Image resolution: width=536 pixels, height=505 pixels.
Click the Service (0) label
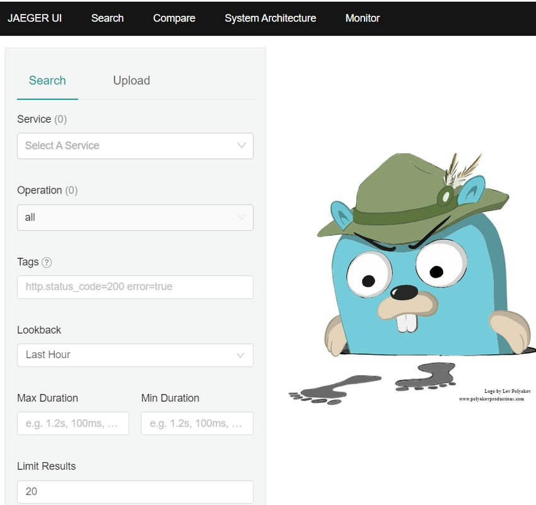(42, 119)
